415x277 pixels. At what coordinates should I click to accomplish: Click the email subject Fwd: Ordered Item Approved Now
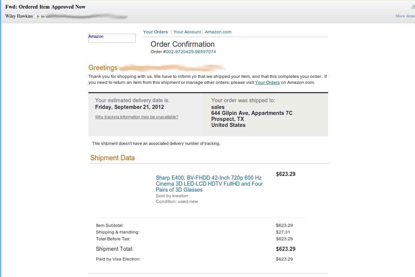click(45, 7)
